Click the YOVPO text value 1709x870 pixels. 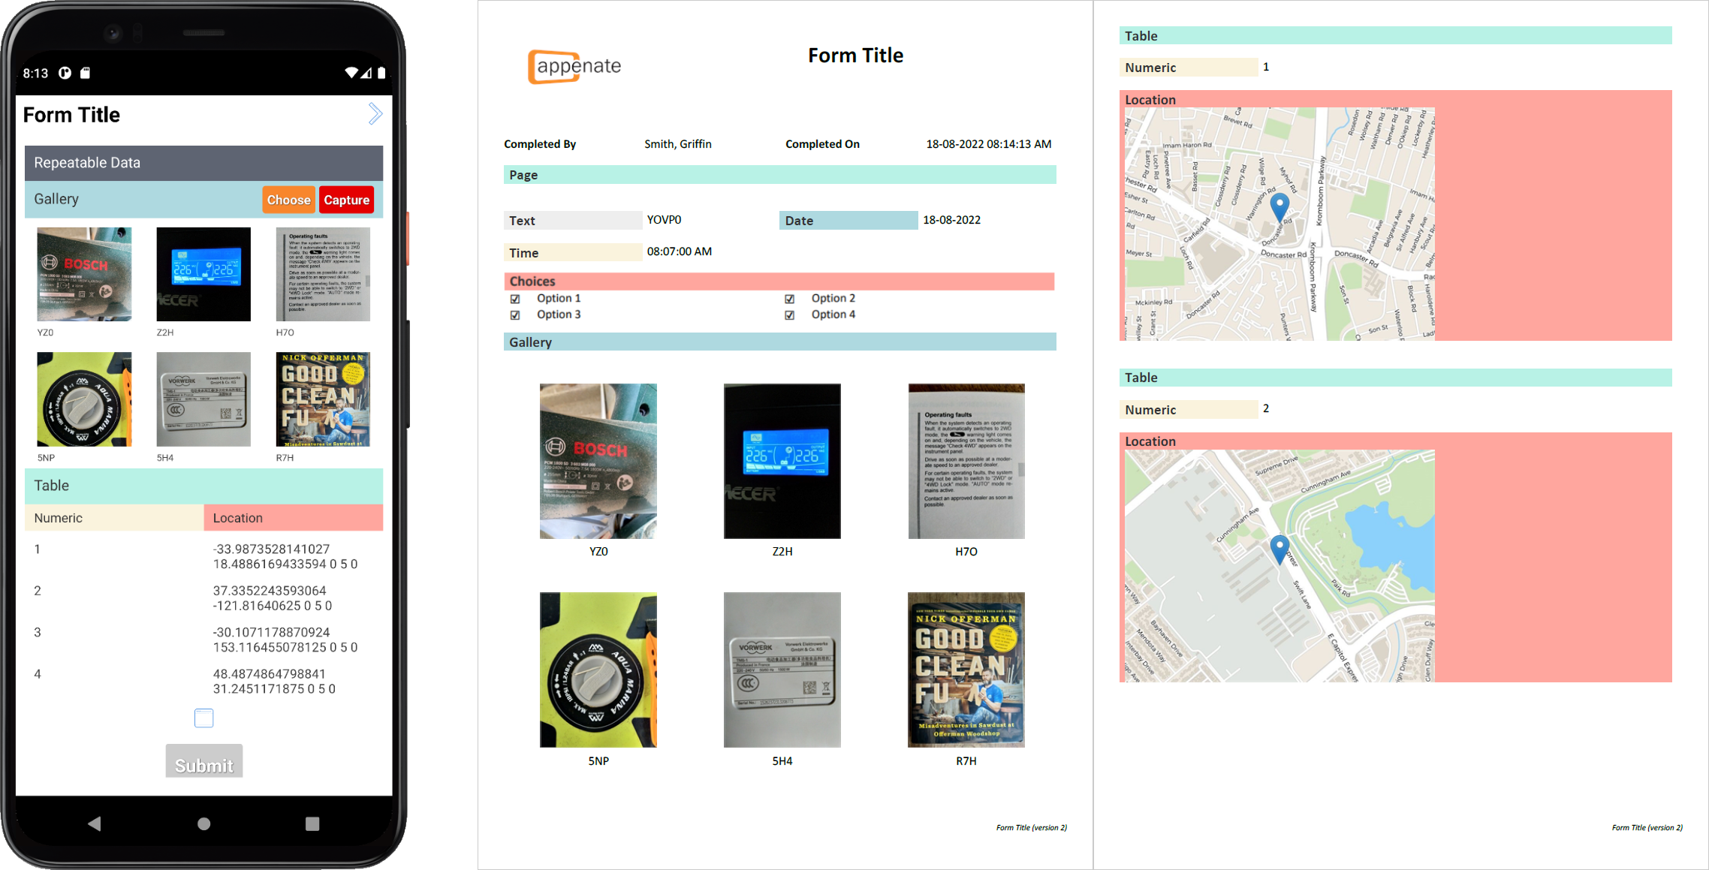pos(665,220)
